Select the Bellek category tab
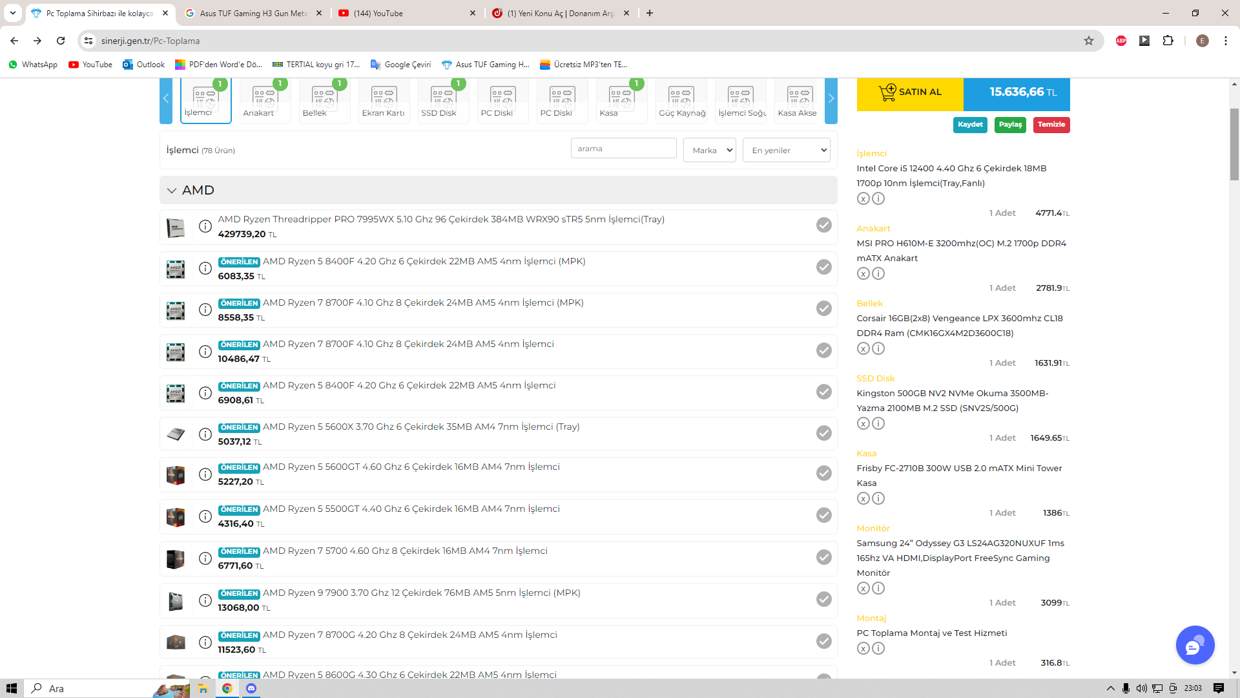 (x=325, y=100)
